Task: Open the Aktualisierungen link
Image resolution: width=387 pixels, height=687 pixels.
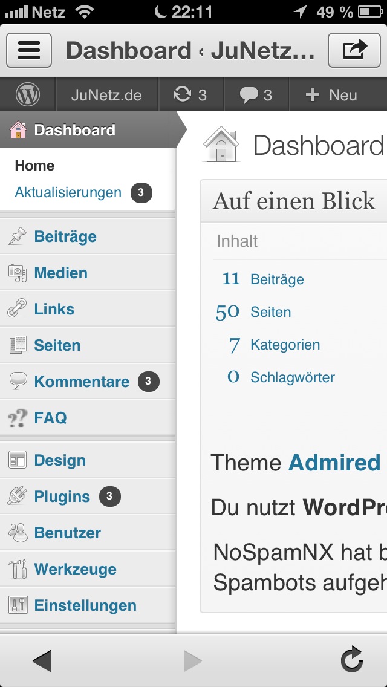Action: [68, 192]
